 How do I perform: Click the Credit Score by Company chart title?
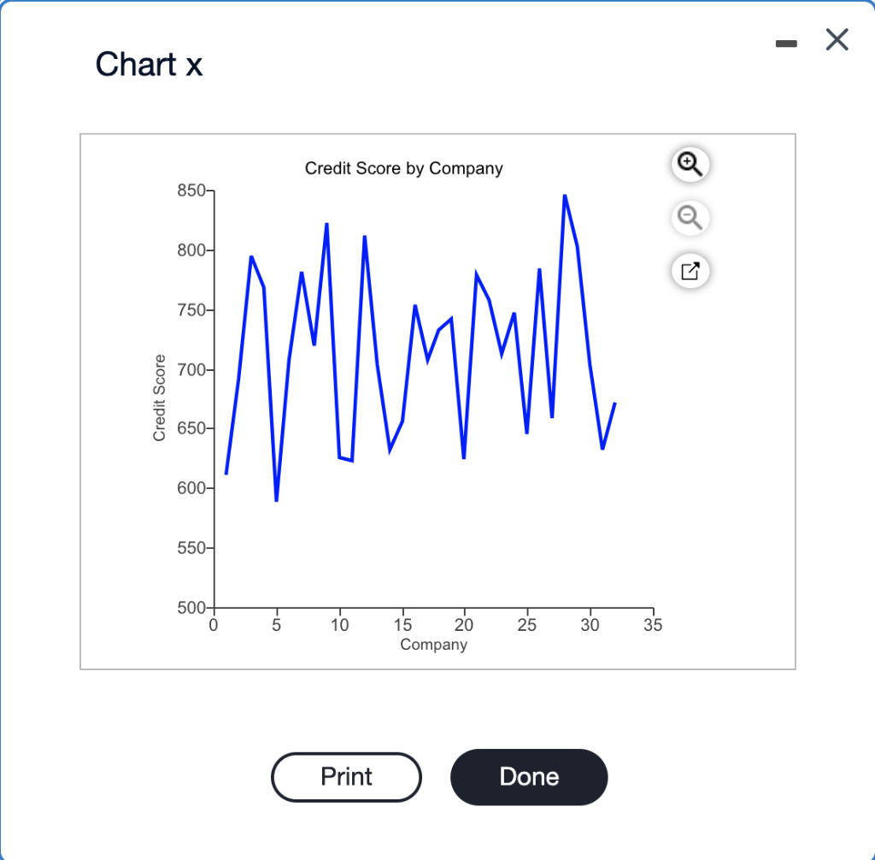pyautogui.click(x=403, y=168)
